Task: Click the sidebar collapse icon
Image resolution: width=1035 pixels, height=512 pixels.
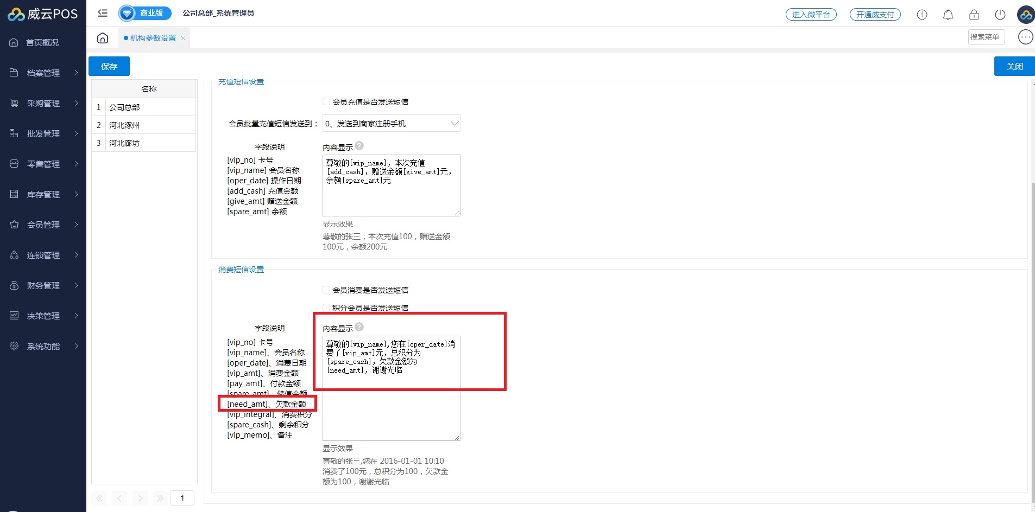Action: click(103, 13)
